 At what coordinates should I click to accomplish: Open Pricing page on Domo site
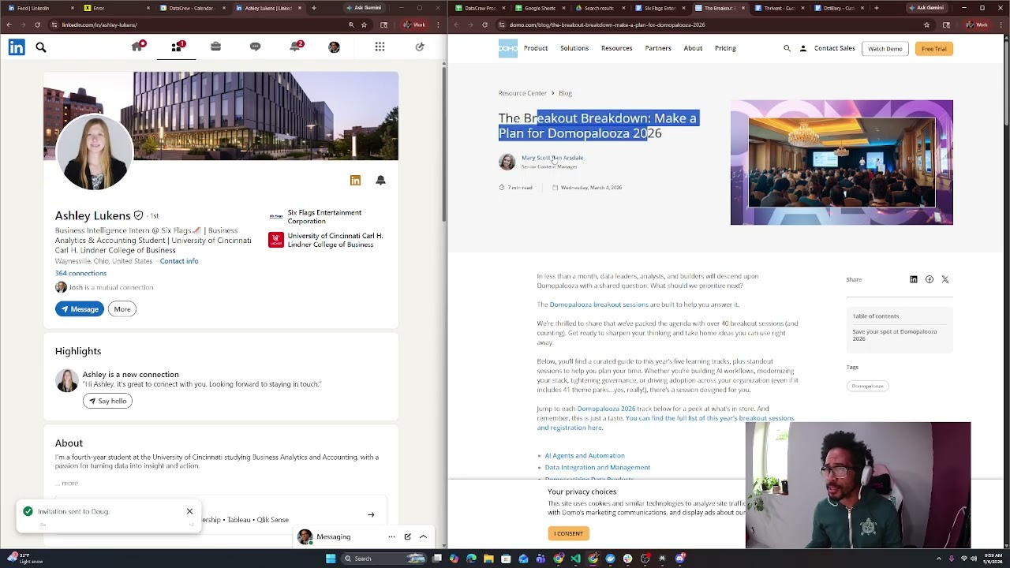pos(725,48)
